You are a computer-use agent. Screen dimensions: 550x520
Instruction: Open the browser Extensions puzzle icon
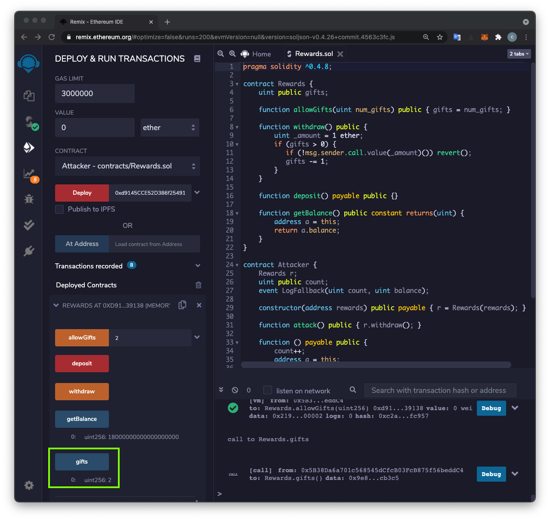pyautogui.click(x=498, y=37)
